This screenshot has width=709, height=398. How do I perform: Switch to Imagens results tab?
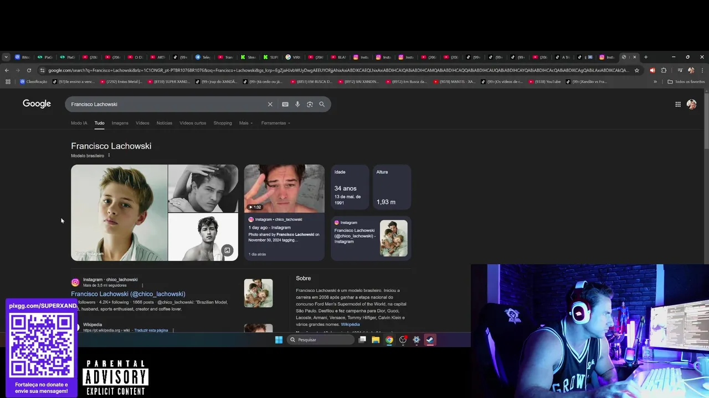tap(120, 123)
